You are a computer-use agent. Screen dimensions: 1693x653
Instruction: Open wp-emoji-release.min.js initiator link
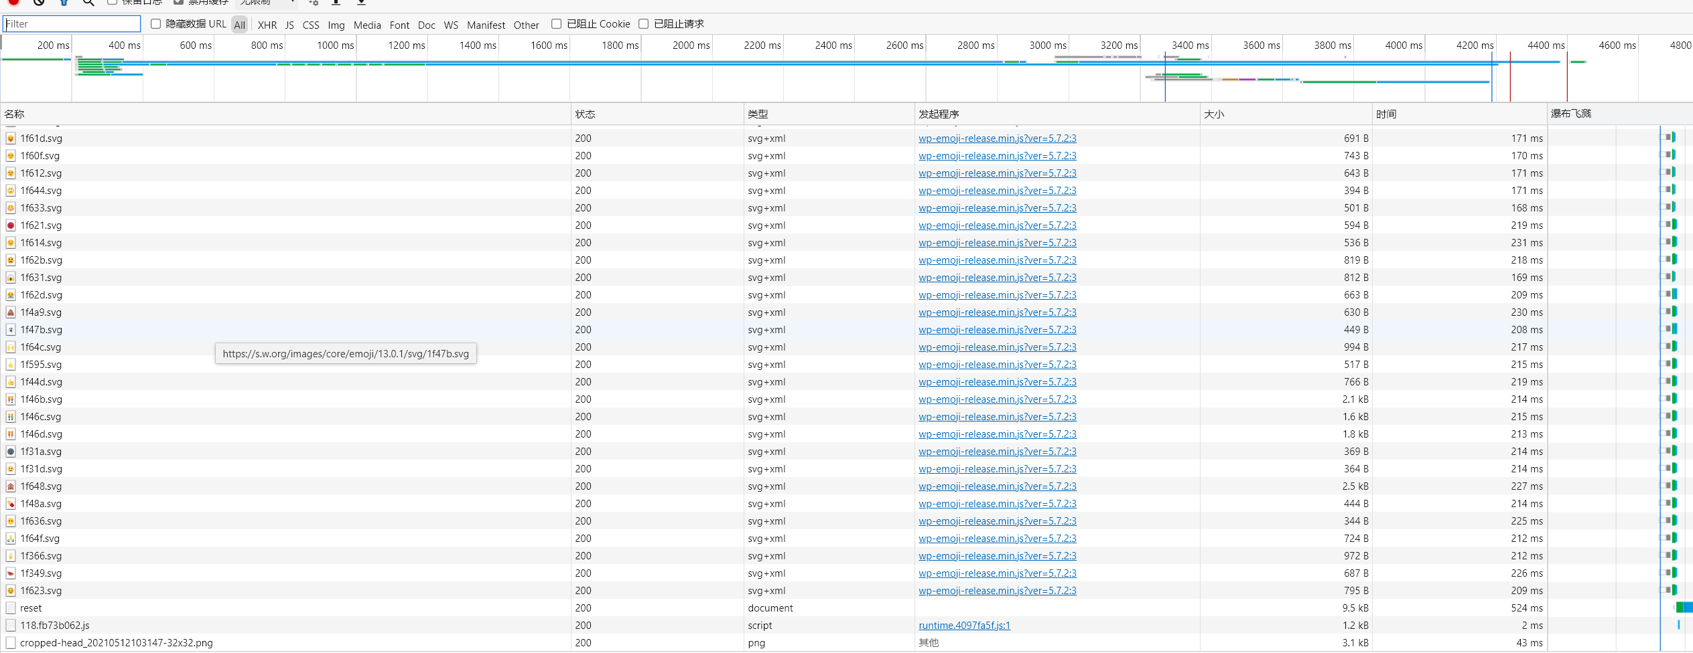pos(997,138)
